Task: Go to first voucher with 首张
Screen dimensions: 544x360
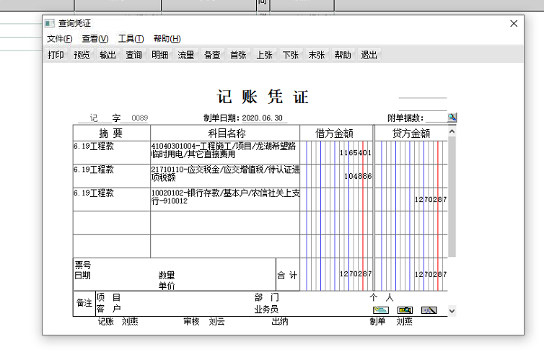Action: pyautogui.click(x=238, y=55)
